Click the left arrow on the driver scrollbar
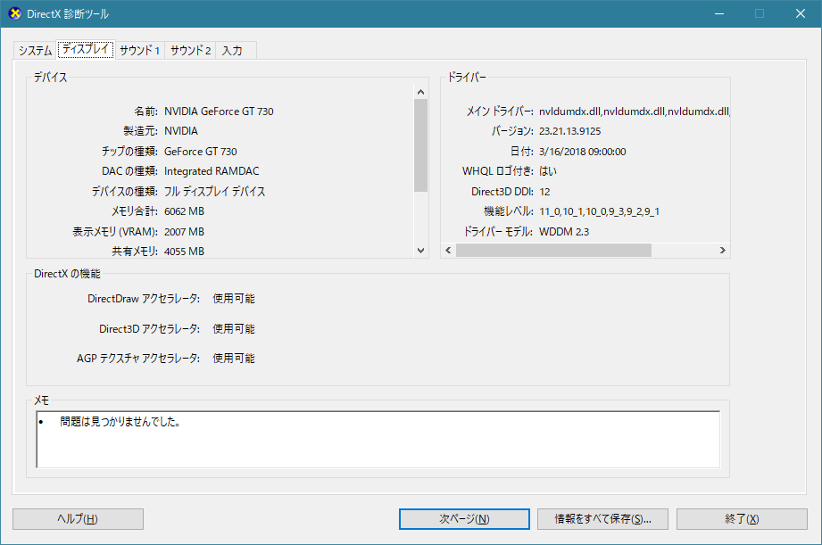 pos(447,250)
